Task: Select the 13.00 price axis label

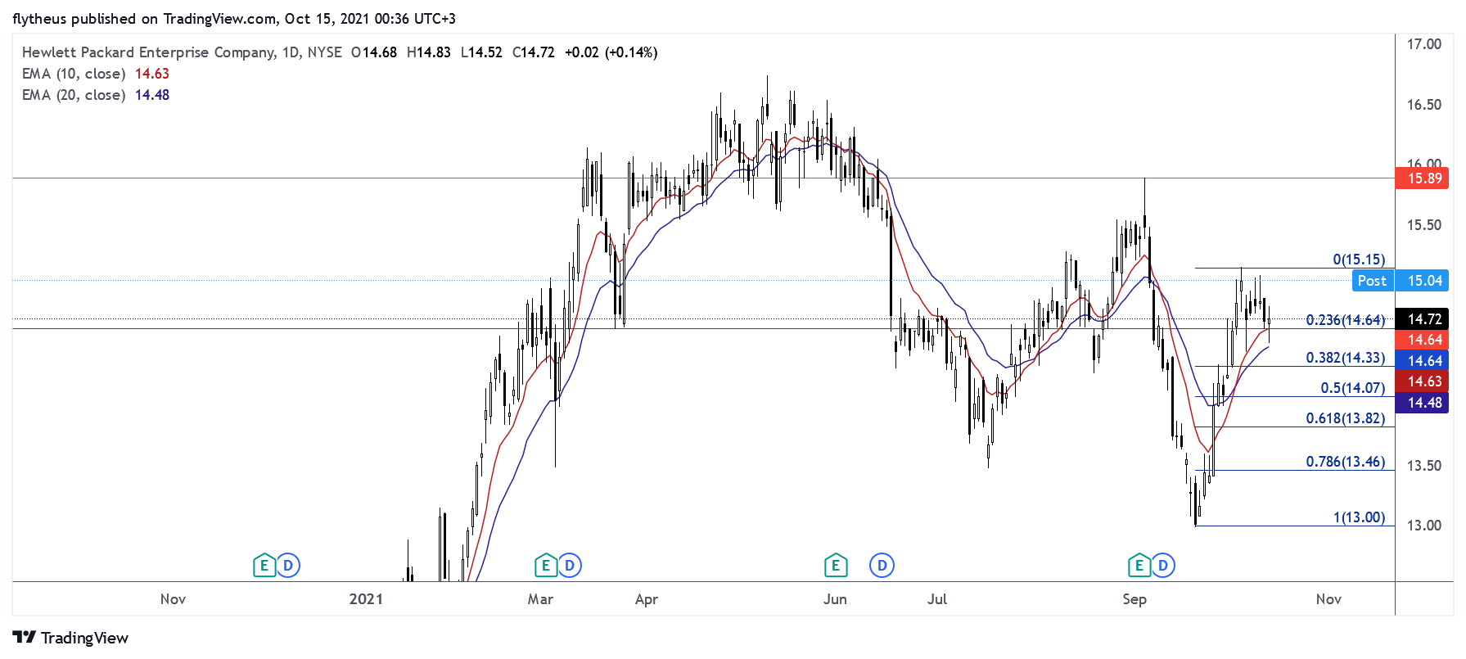Action: 1424,526
